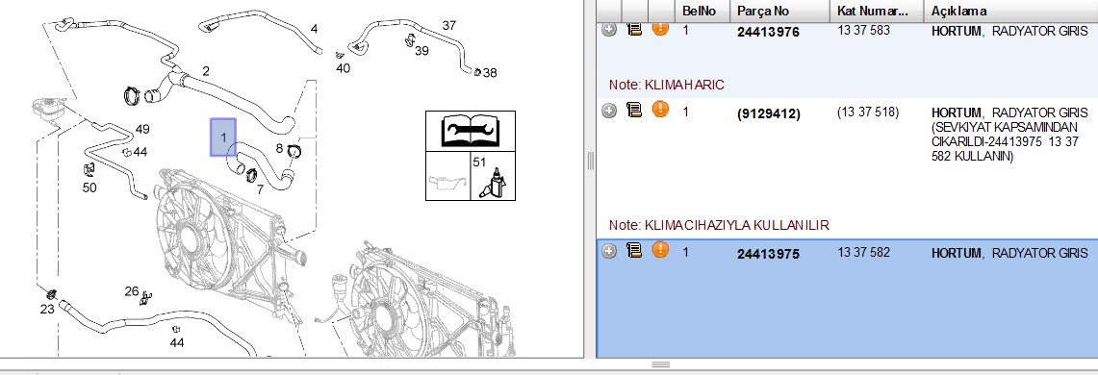1098x375 pixels.
Task: Open document icon for part 24413975
Action: [x=634, y=250]
